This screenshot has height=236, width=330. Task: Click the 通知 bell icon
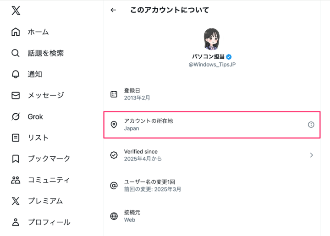pyautogui.click(x=16, y=74)
